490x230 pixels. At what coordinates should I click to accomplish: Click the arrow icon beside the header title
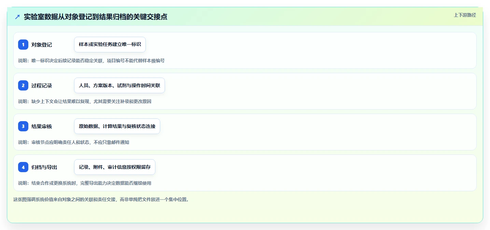point(17,17)
